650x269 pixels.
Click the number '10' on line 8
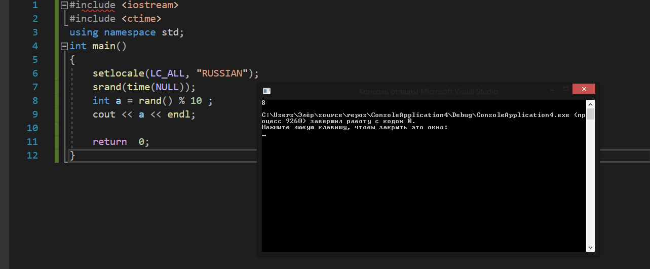point(196,101)
